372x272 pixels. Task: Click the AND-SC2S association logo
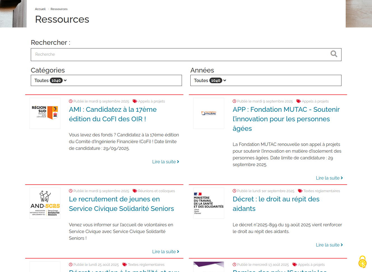click(x=45, y=203)
